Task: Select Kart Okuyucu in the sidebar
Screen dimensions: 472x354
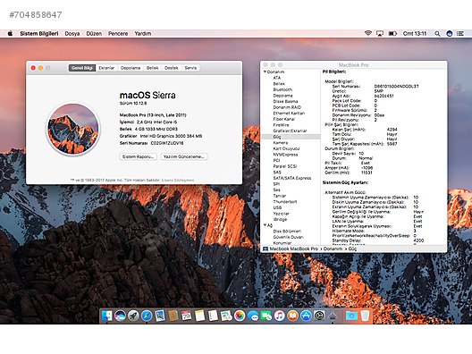Action: (286, 148)
